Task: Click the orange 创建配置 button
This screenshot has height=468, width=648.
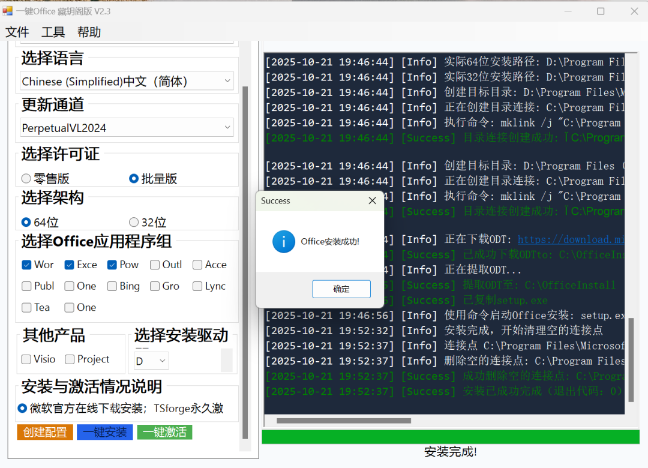Action: pos(44,432)
